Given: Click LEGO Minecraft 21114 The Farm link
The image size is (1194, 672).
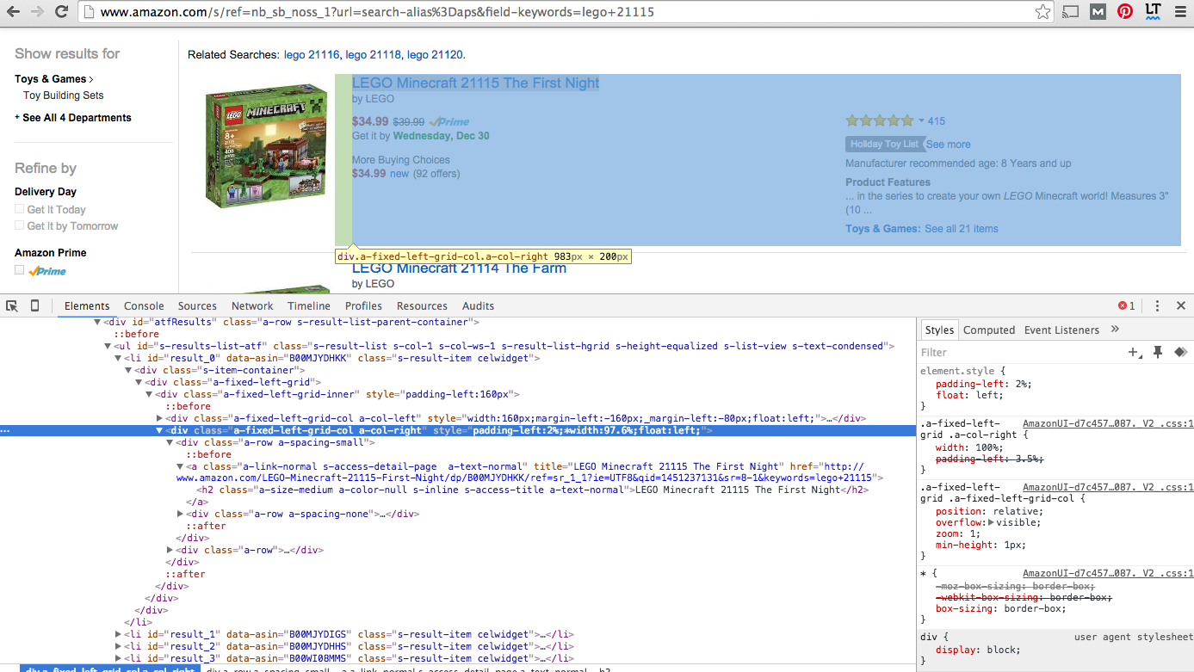Looking at the screenshot, I should point(459,268).
